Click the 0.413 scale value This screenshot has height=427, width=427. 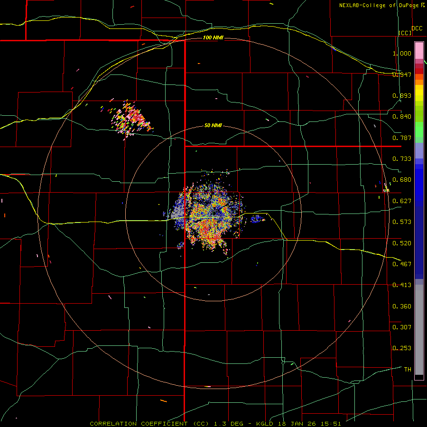pyautogui.click(x=402, y=285)
